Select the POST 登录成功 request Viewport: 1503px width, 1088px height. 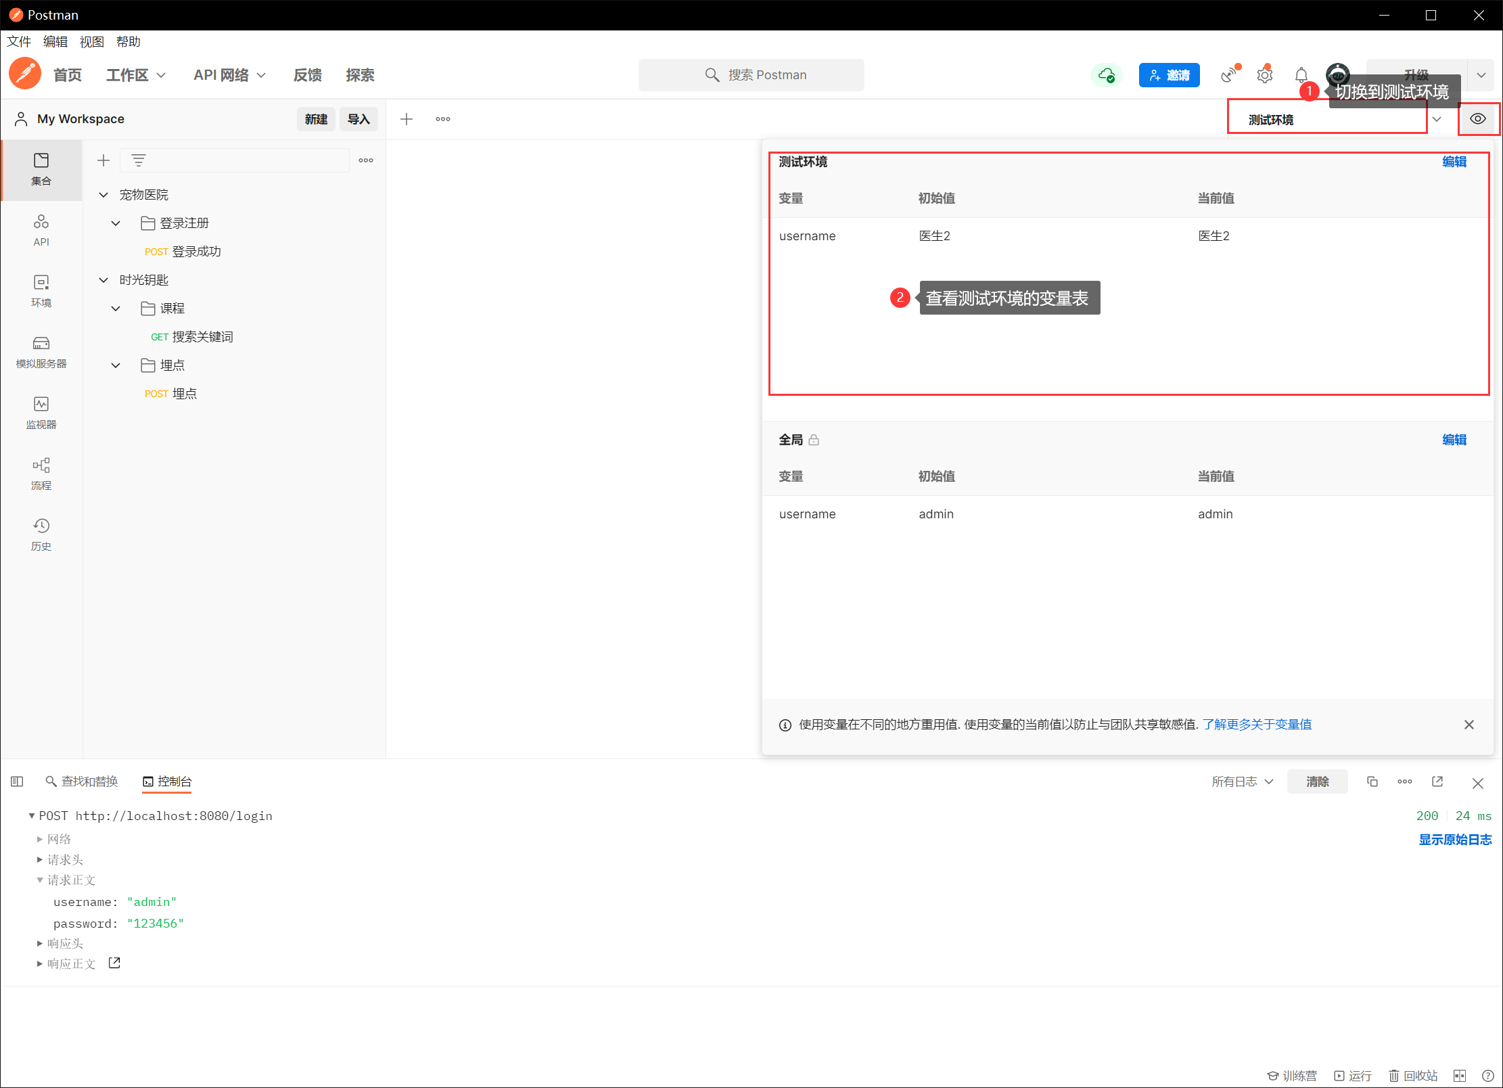(183, 252)
